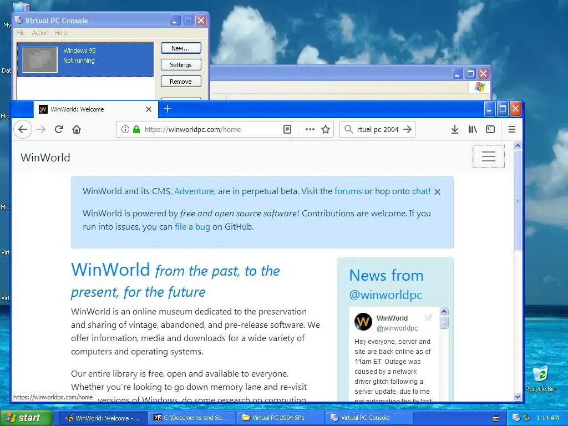Click the green padlock icon
The width and height of the screenshot is (568, 426).
136,129
